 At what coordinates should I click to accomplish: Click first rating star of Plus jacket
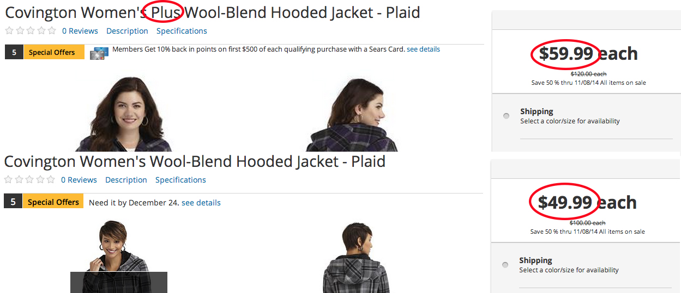coord(9,31)
